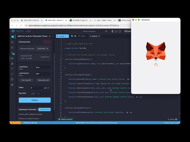
Task: Switch to the Spot - Wallet - Binance tab
Action: [x=105, y=20]
